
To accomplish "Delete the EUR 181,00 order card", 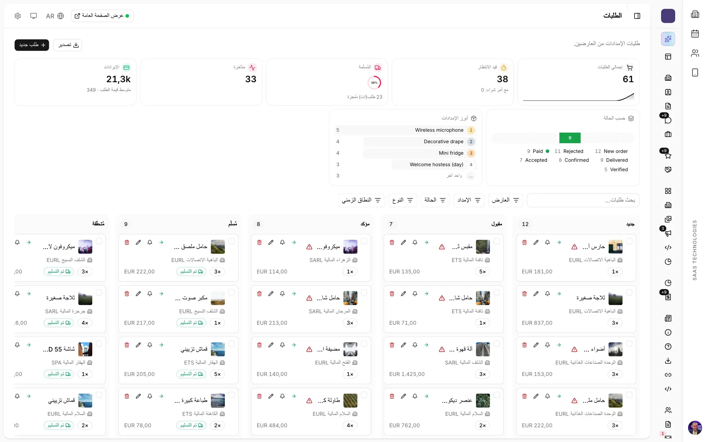I will pyautogui.click(x=524, y=242).
